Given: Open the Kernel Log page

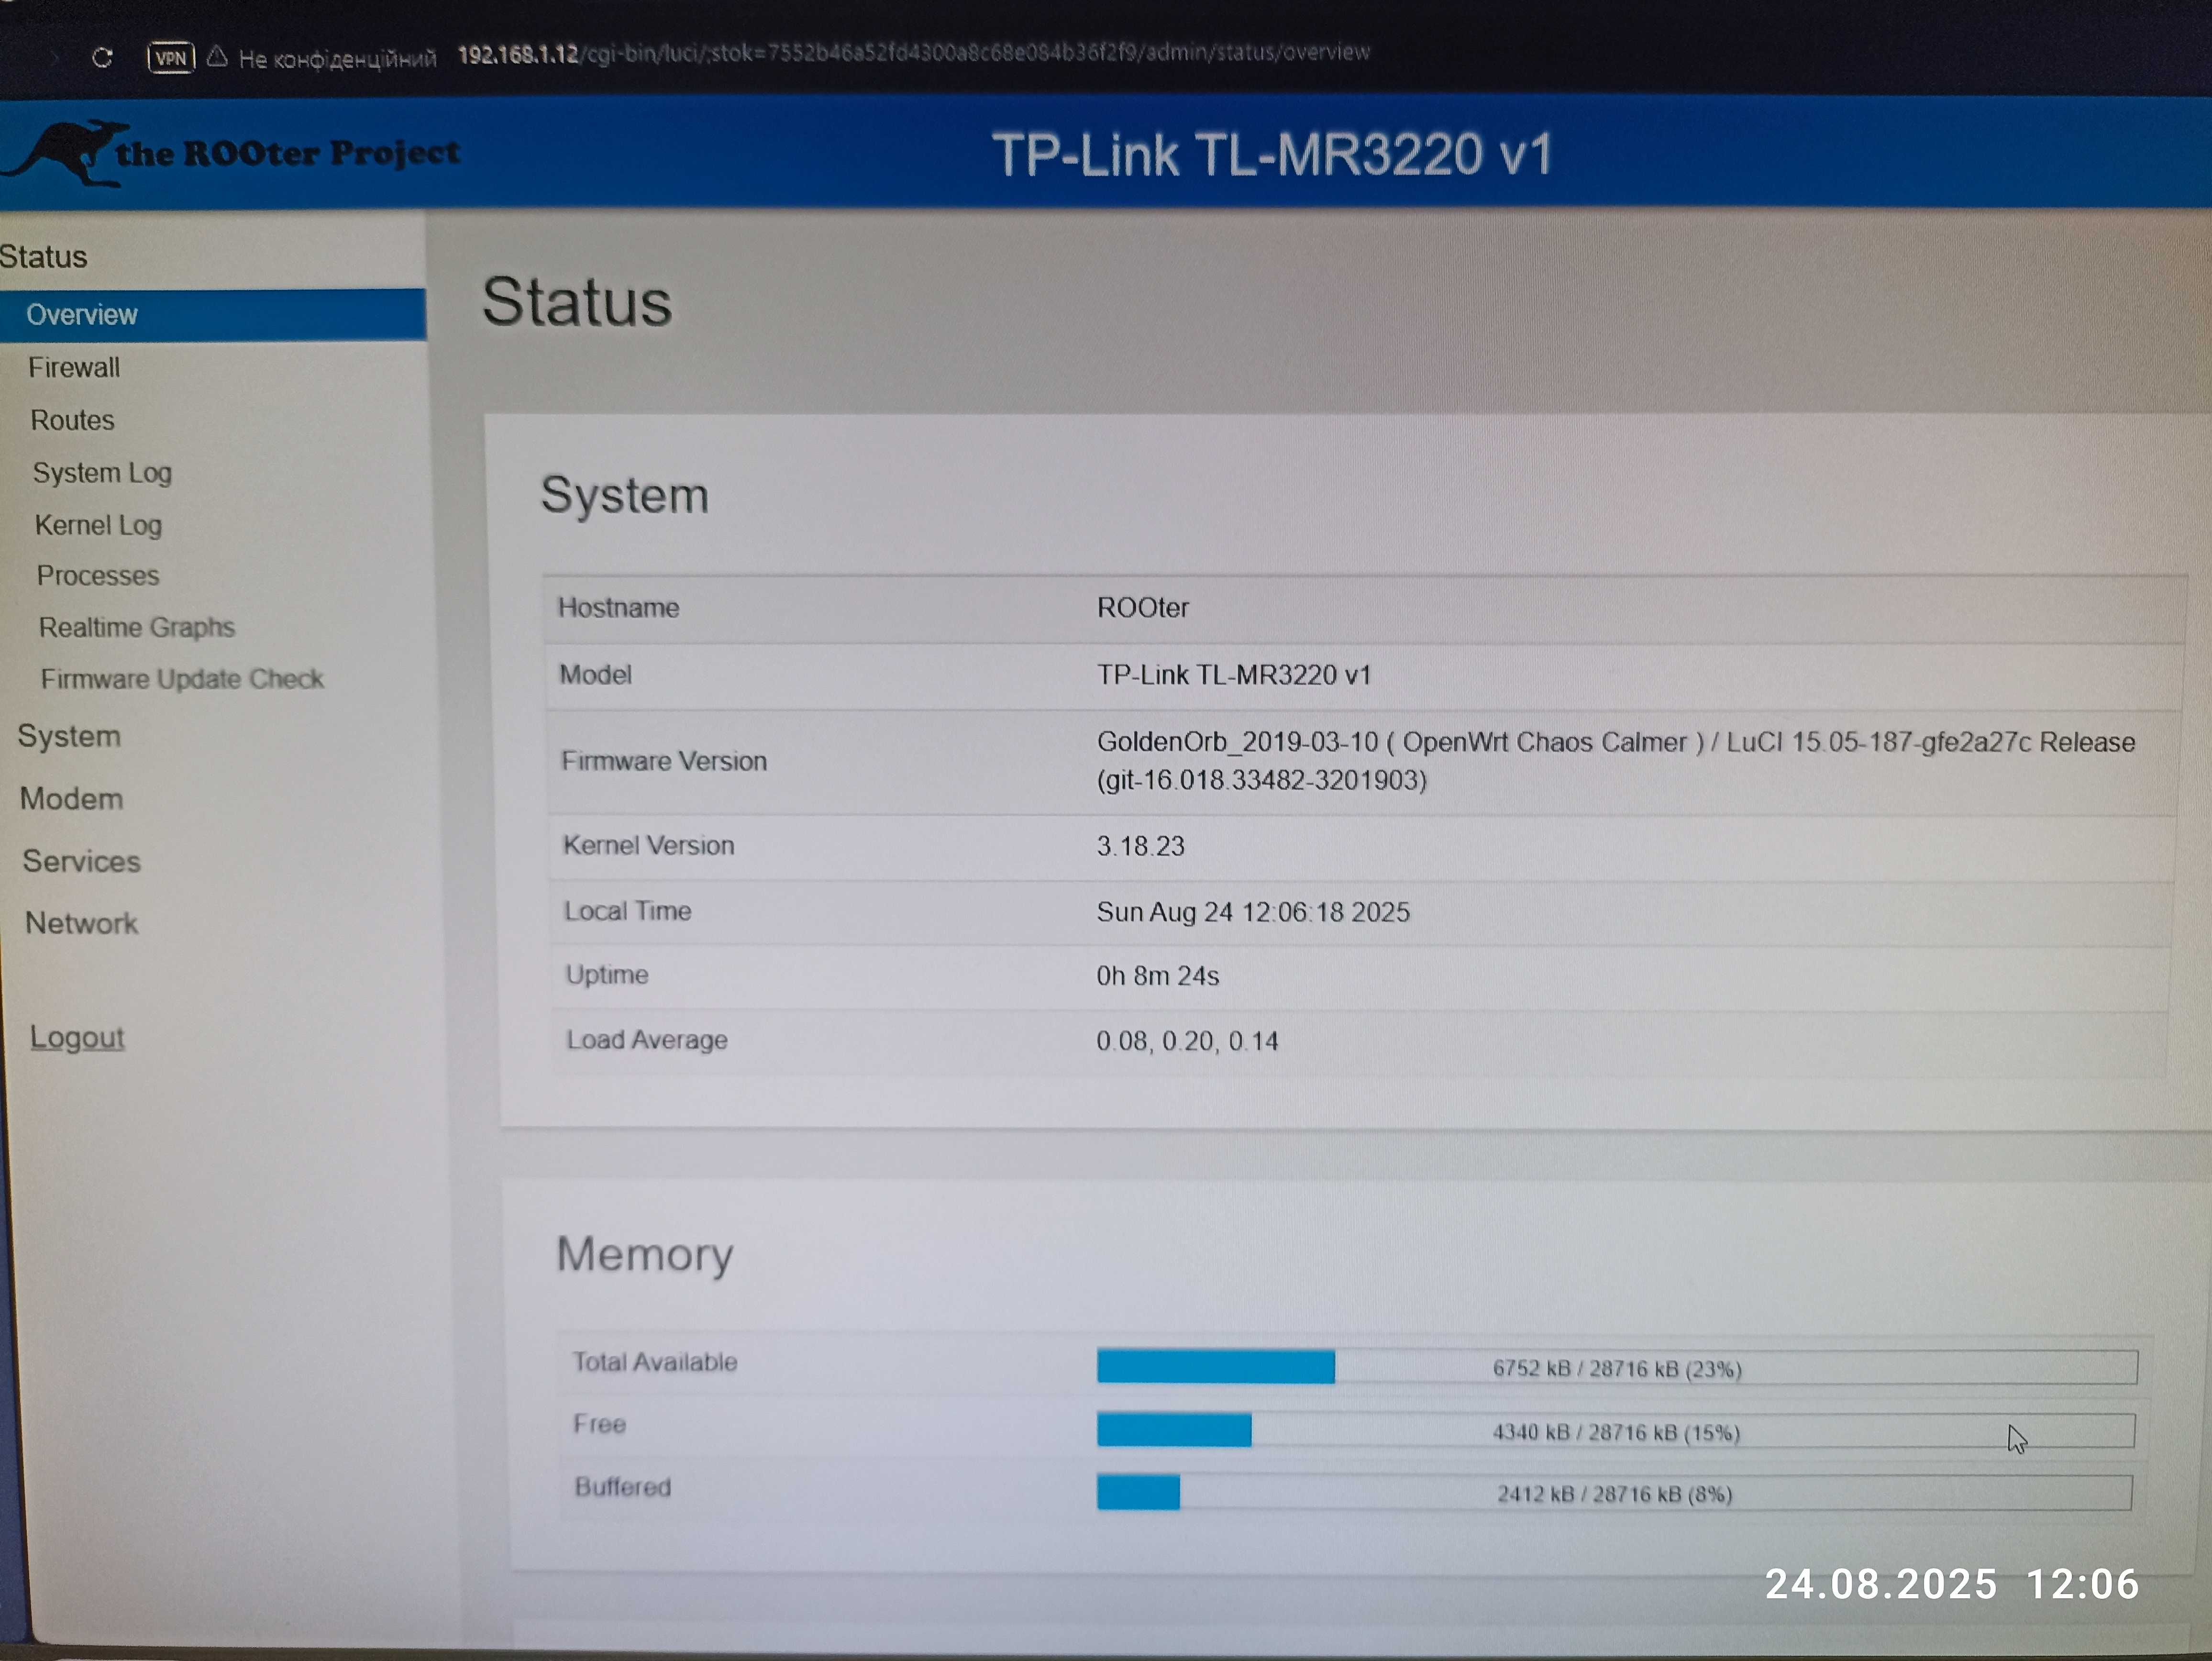Looking at the screenshot, I should [98, 525].
